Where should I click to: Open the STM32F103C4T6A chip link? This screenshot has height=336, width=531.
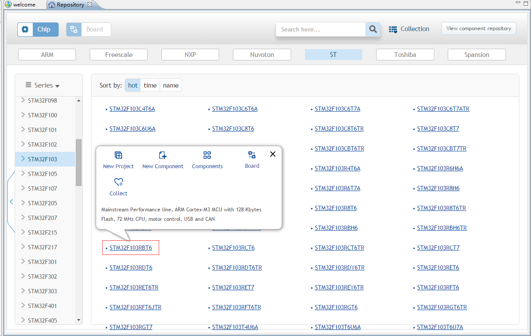[x=132, y=109]
